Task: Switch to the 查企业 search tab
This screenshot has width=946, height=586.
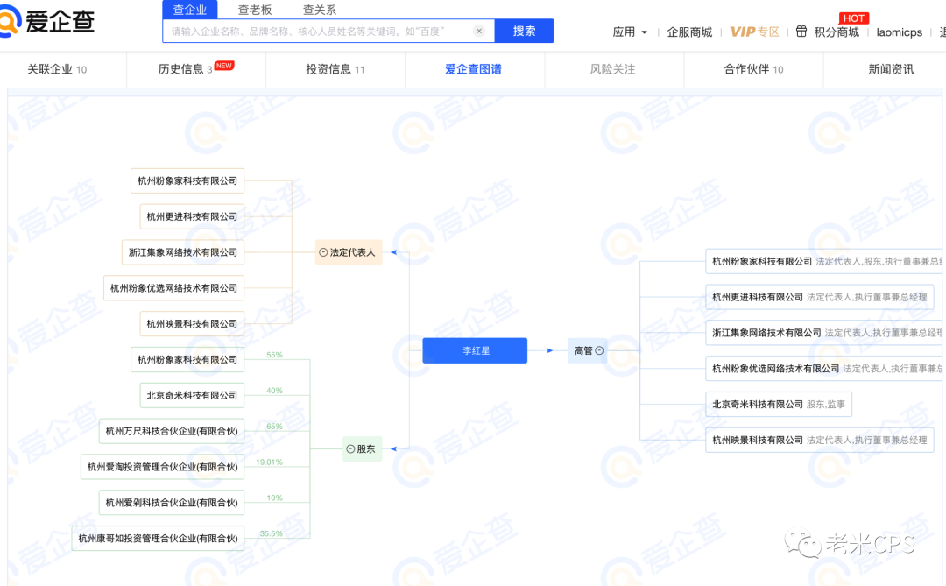Action: tap(190, 10)
